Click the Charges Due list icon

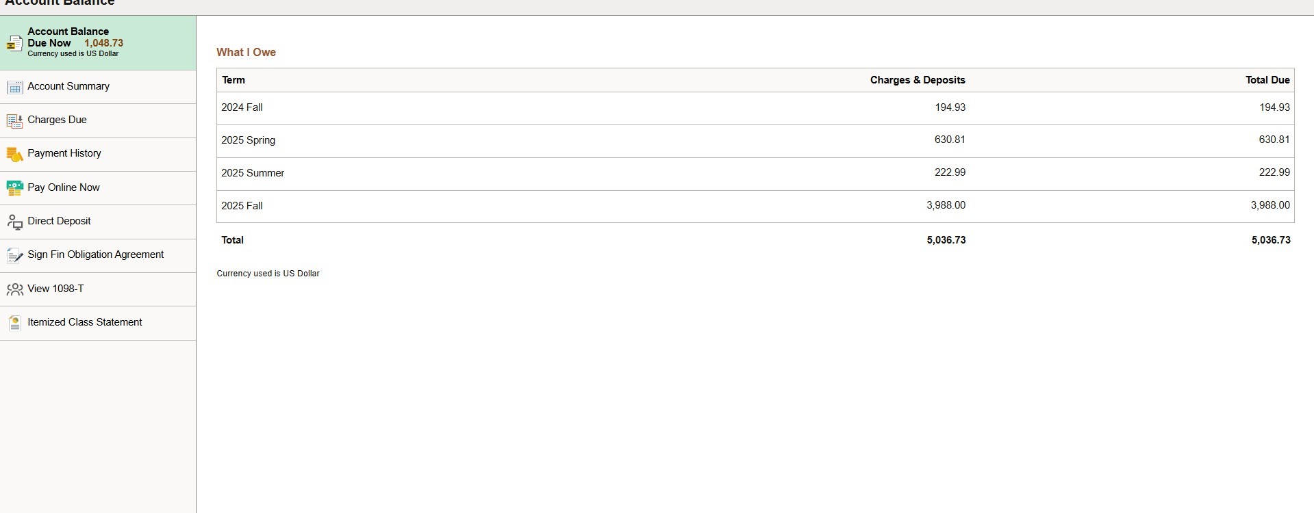14,121
